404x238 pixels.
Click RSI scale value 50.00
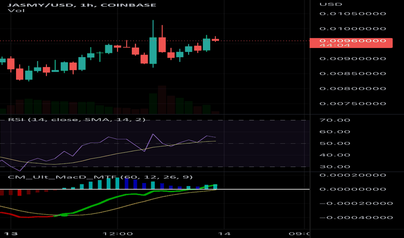(335, 143)
